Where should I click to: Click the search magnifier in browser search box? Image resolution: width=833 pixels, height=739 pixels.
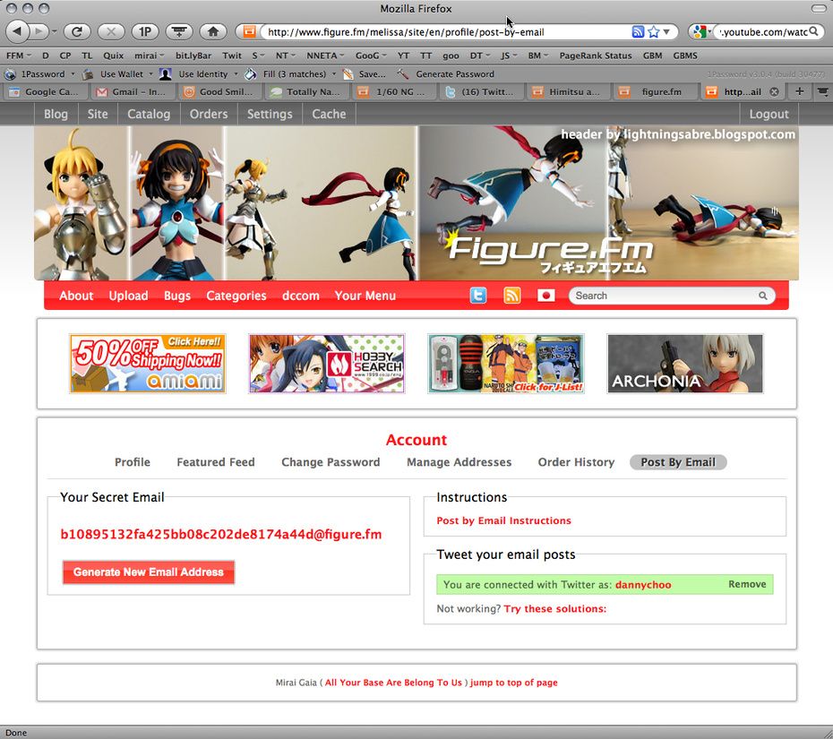tap(813, 32)
